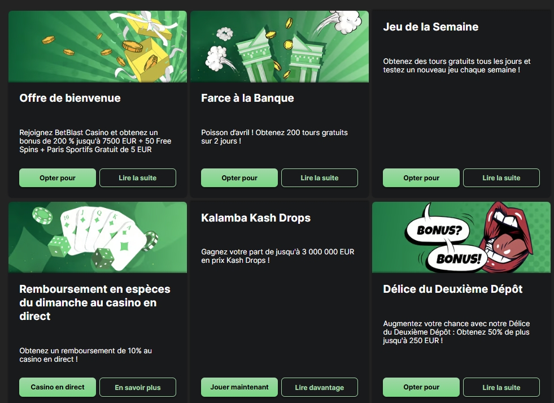Screen dimensions: 554x403
Task: Click the gift box welcome offer banner
Action: 98,47
